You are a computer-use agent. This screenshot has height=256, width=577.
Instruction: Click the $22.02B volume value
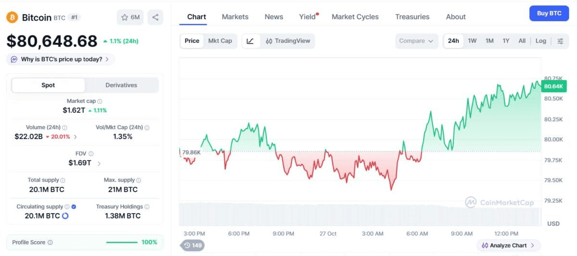coord(28,137)
